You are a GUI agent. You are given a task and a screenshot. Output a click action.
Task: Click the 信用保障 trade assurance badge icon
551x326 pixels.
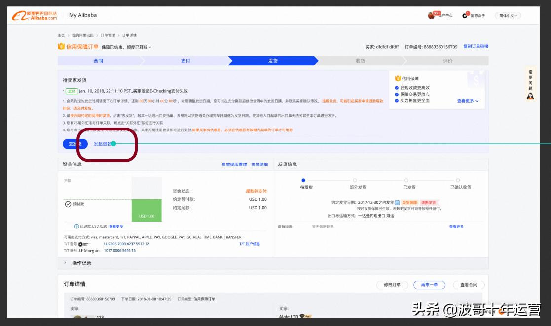pos(397,77)
